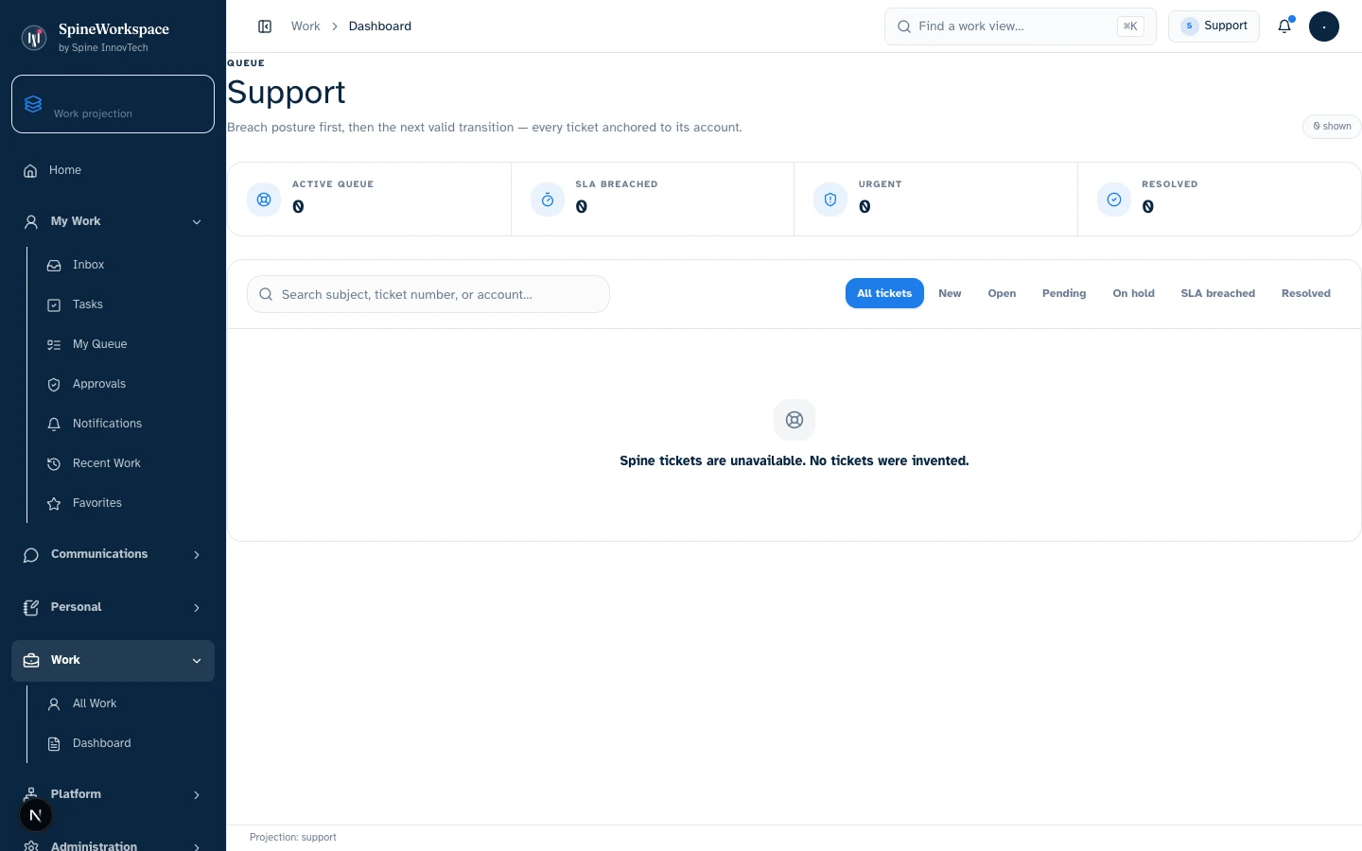Click the Dashboard breadcrumb text
The width and height of the screenshot is (1362, 851).
tap(380, 26)
